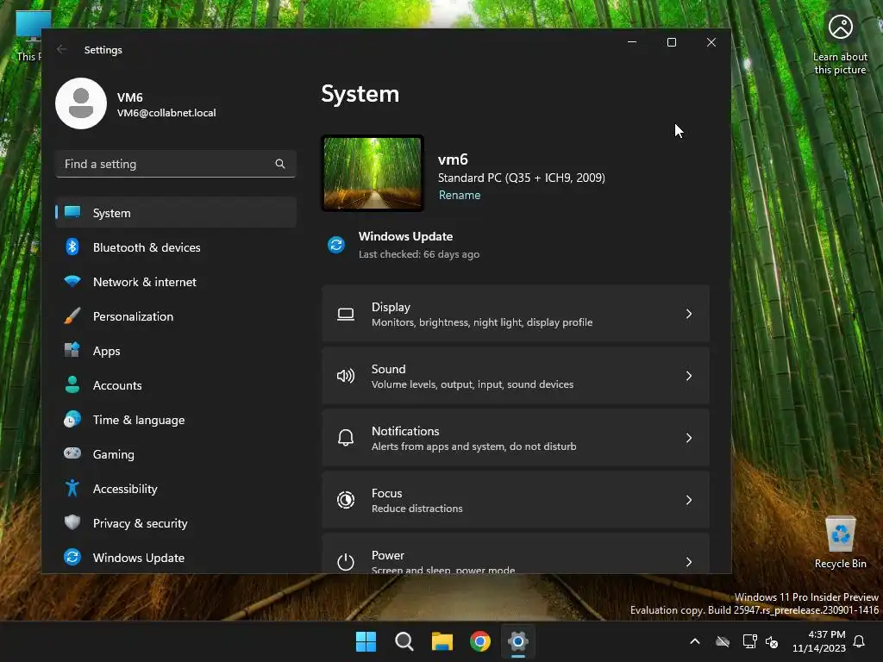
Task: Click the This PC desktop icon
Action: pyautogui.click(x=31, y=36)
